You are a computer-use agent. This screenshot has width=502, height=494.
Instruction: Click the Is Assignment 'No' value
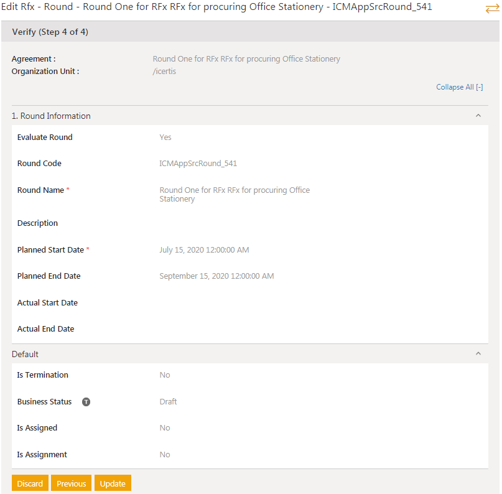tap(165, 455)
